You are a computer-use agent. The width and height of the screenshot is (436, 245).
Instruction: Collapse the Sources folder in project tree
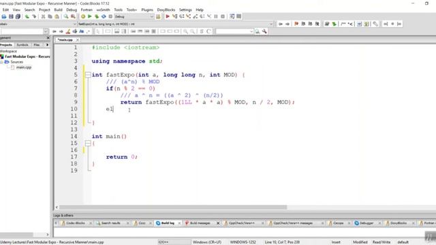coord(1,62)
